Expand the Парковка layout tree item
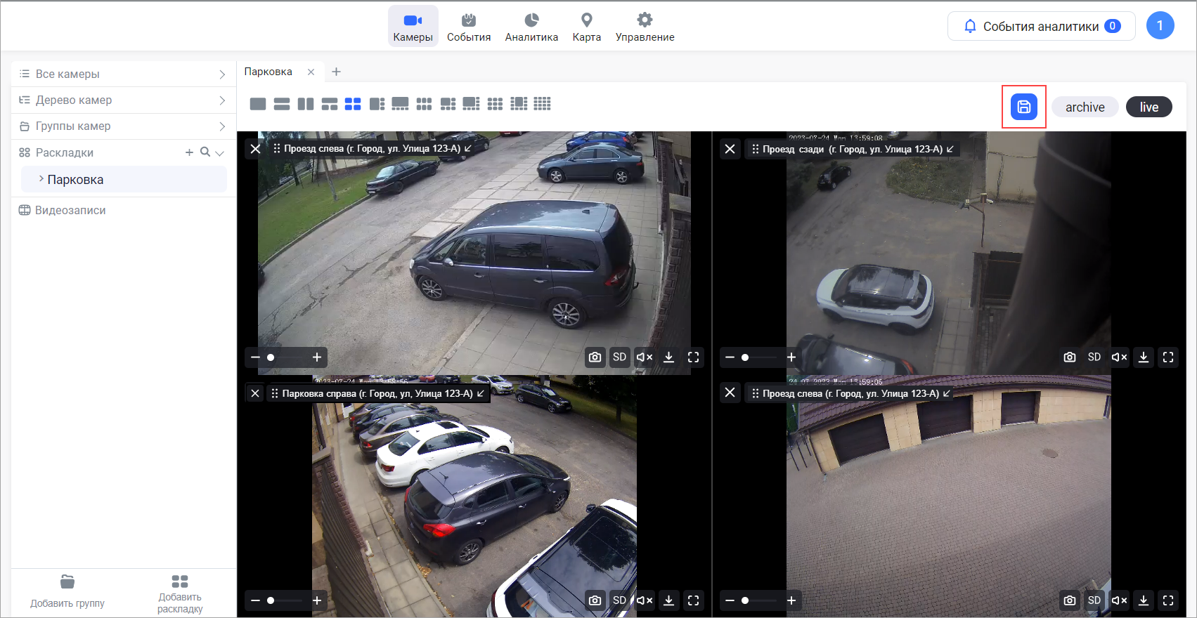 click(x=41, y=179)
